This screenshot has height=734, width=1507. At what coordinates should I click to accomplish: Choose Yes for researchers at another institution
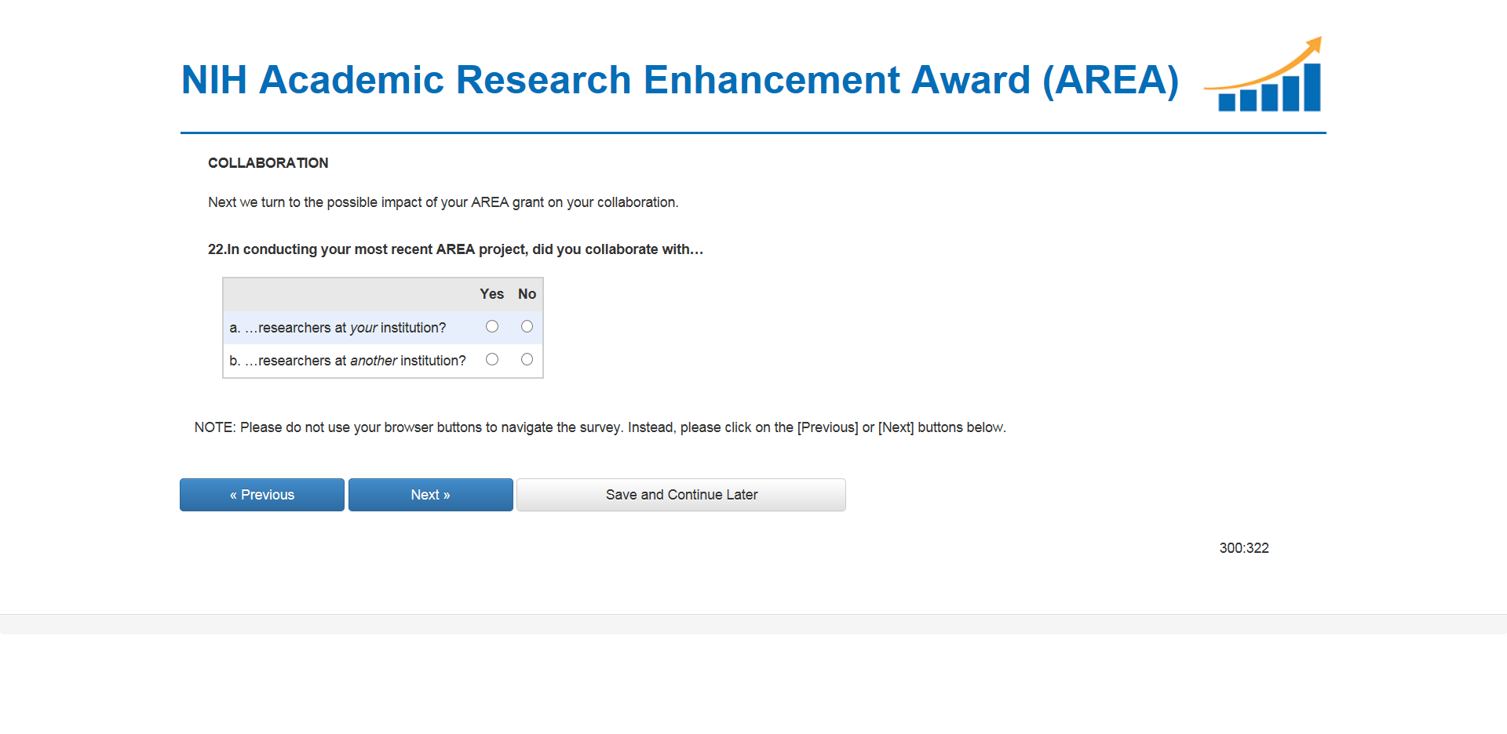click(x=492, y=359)
